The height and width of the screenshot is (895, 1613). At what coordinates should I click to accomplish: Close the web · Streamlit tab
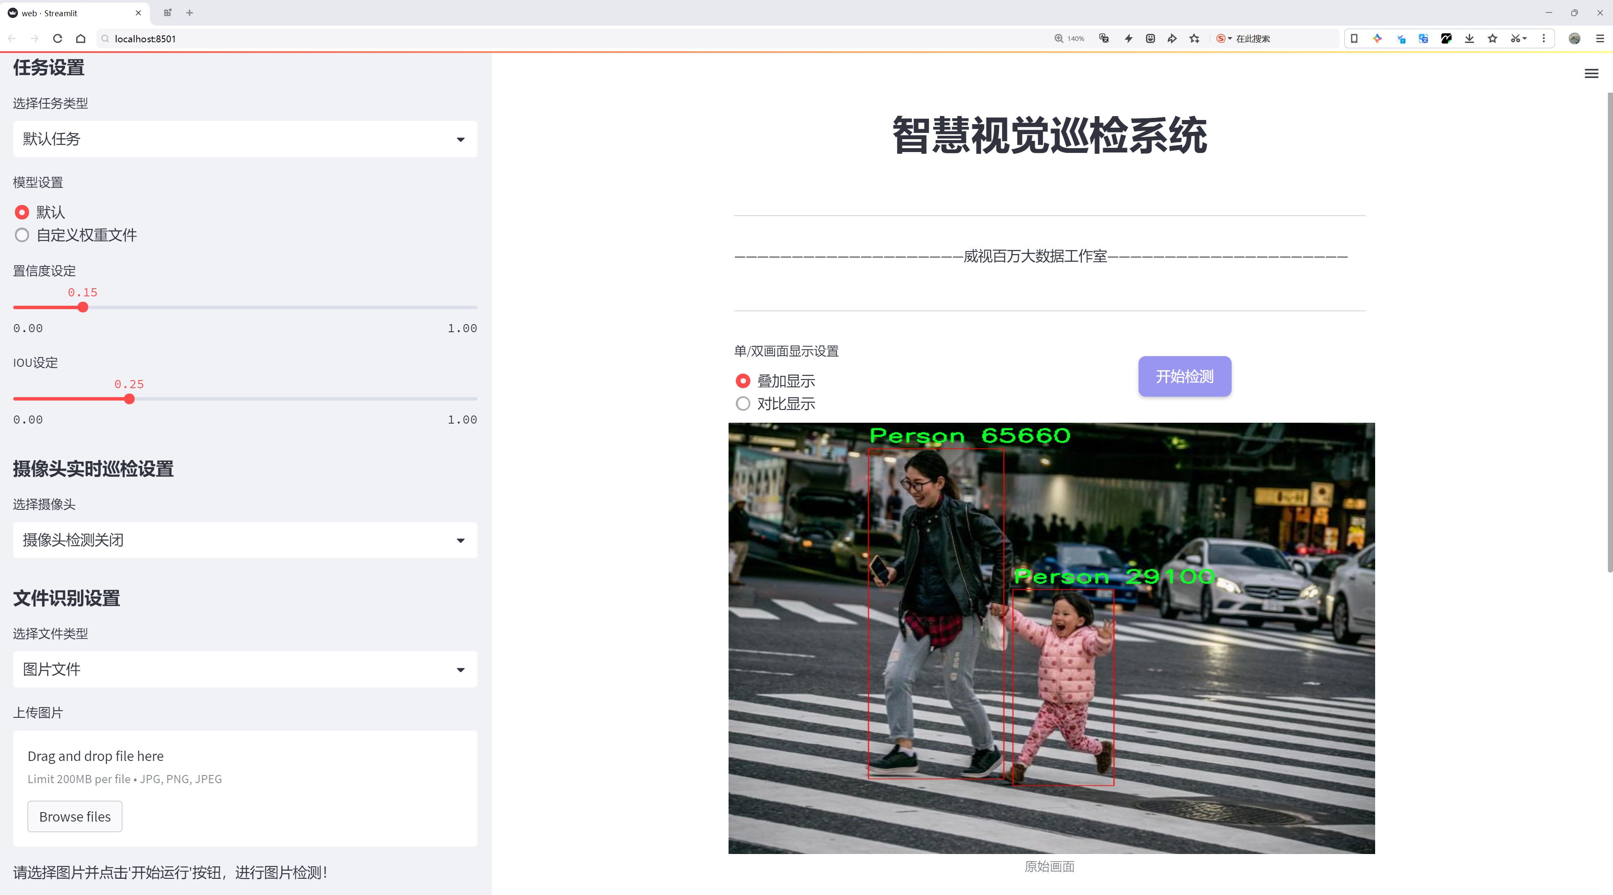(x=138, y=13)
